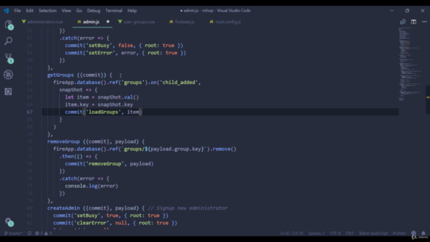The height and width of the screenshot is (242, 430).
Task: Change indentation via Spaces: 2
Action: (x=316, y=233)
